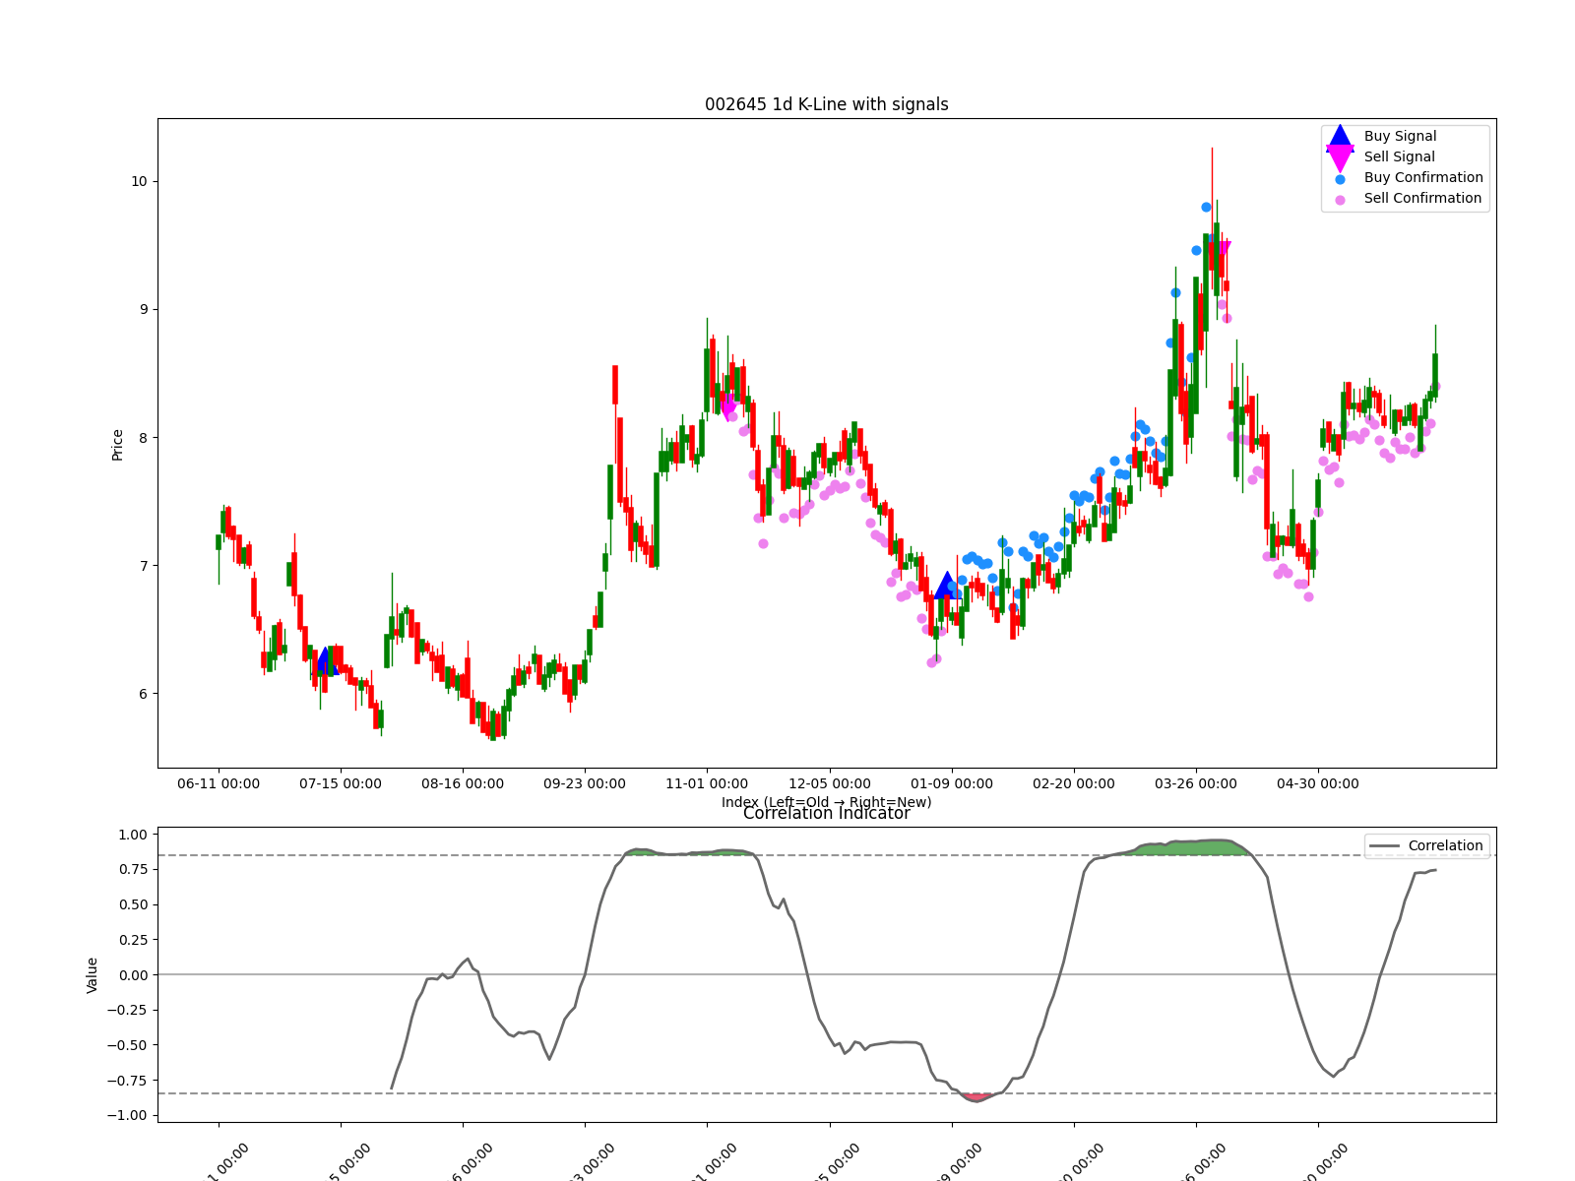This screenshot has width=1575, height=1181.
Task: Click the '12-05 00:00' date tick
Action: (830, 784)
